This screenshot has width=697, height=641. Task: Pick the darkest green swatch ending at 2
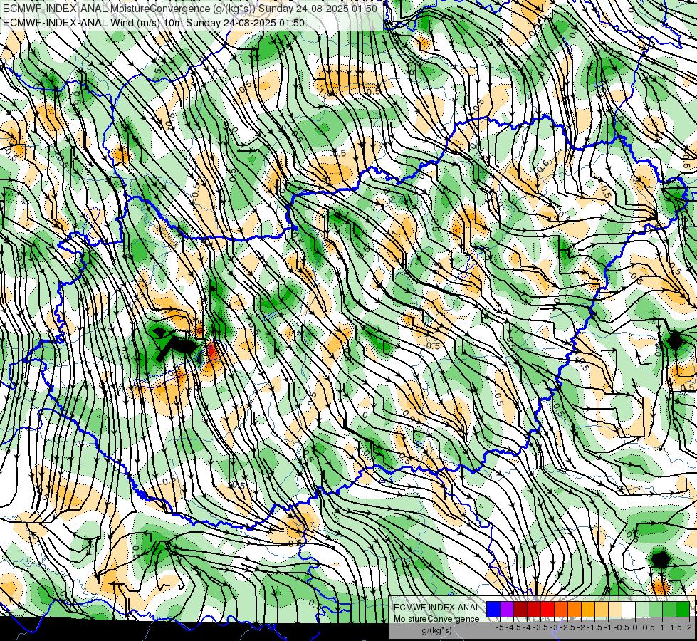point(683,610)
